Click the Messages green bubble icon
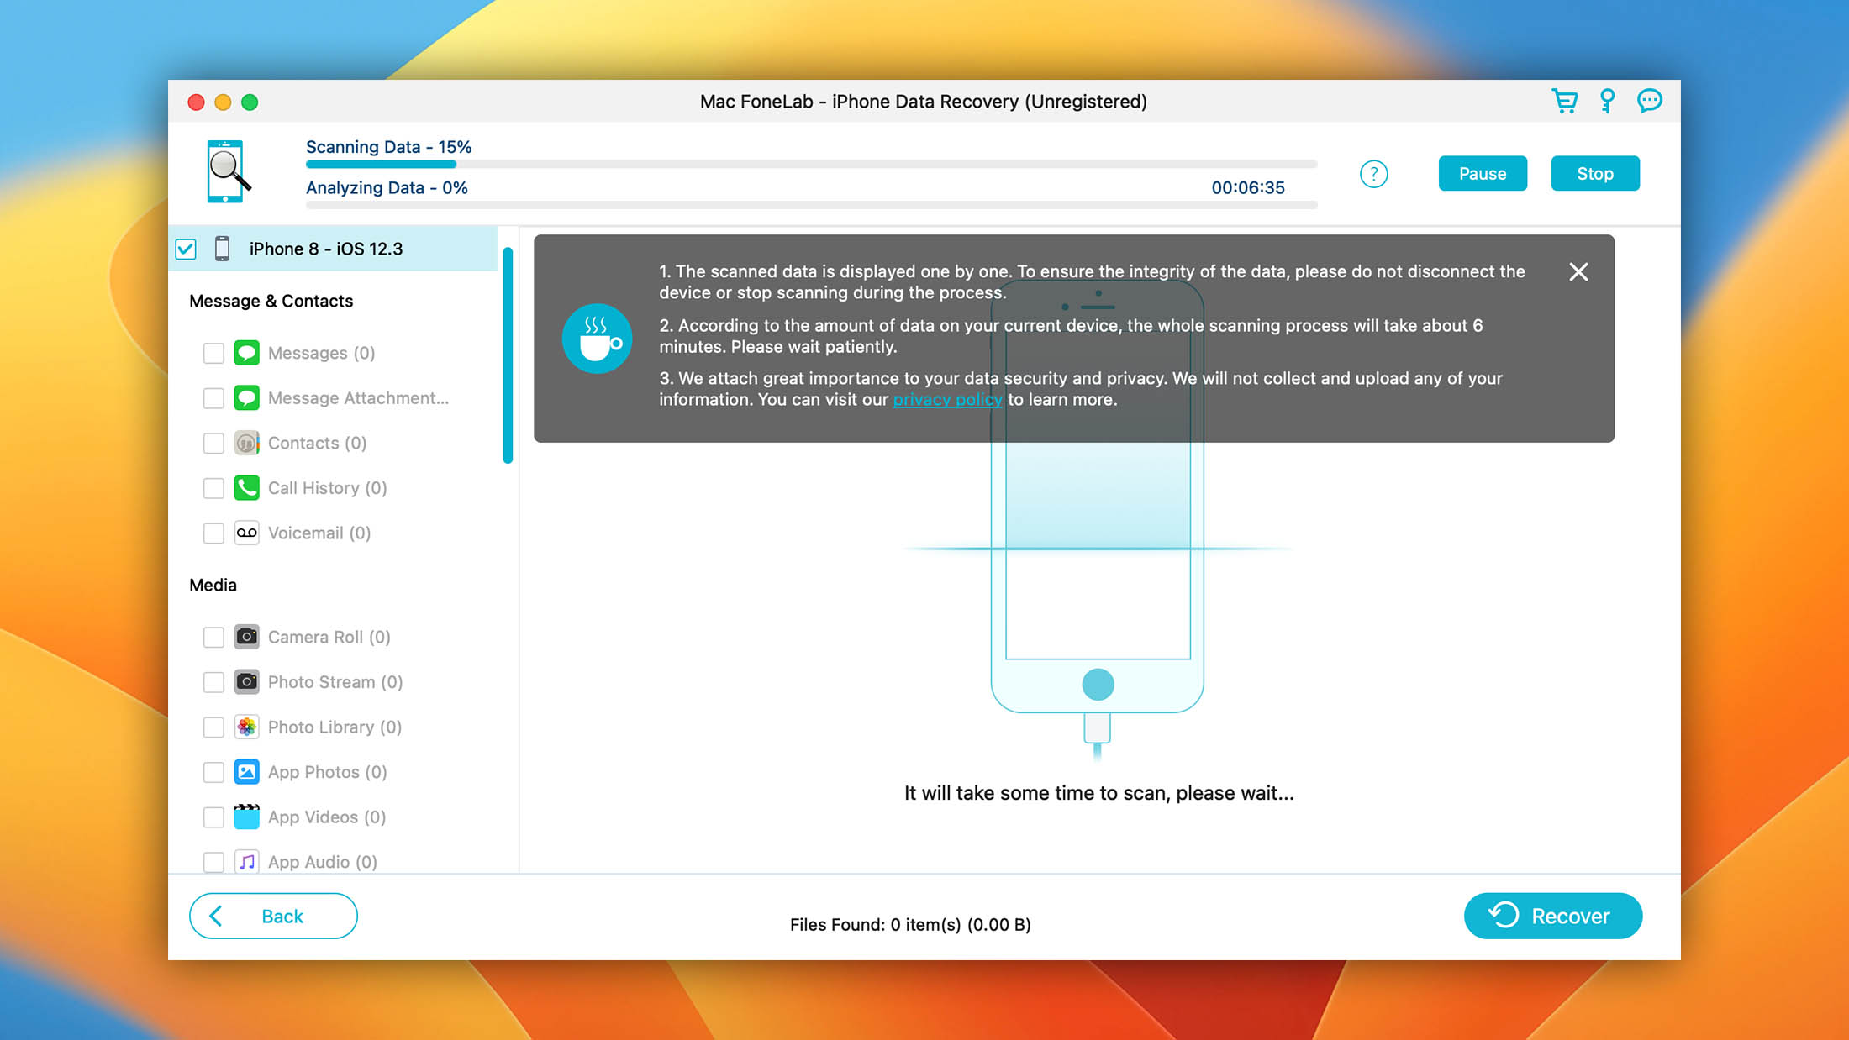Screen dimensions: 1849x1040 pos(246,353)
